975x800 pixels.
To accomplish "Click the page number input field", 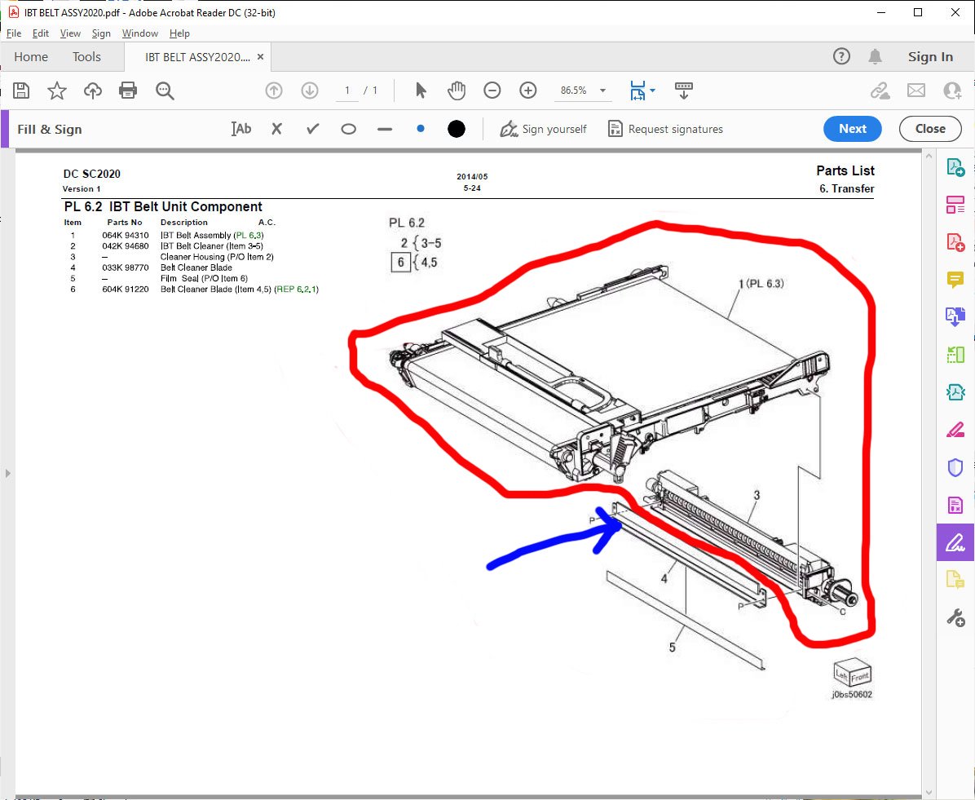I will pos(347,91).
